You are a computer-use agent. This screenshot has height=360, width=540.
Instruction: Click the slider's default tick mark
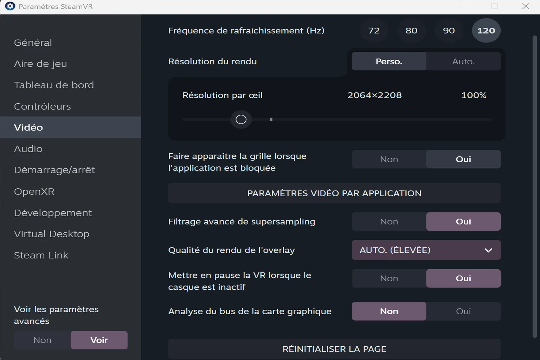pos(271,120)
